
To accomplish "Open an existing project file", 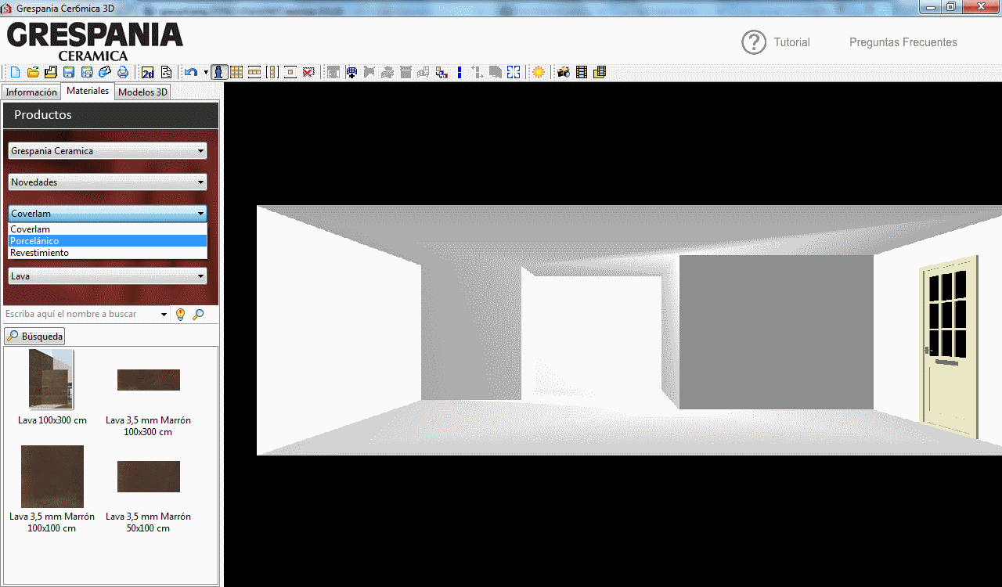I will click(32, 72).
